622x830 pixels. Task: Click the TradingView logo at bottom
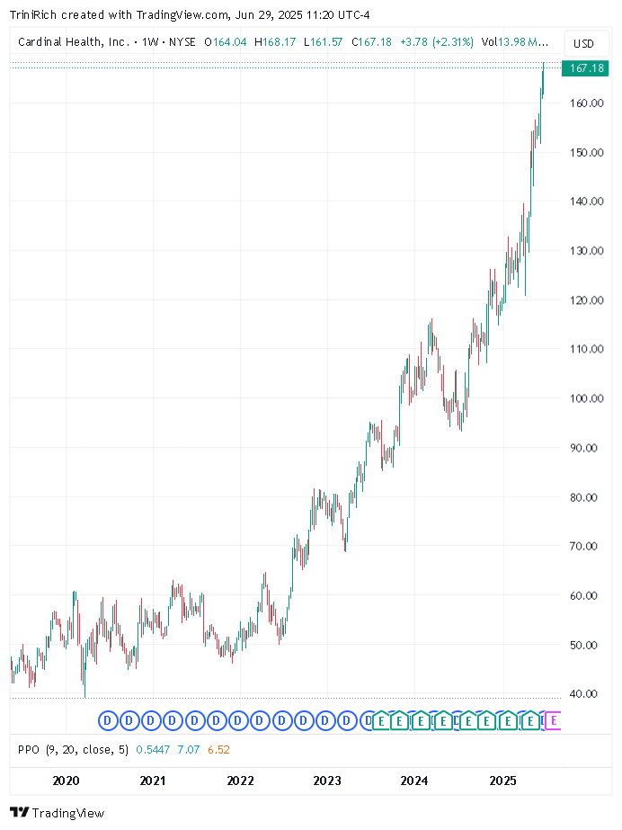pos(58,813)
